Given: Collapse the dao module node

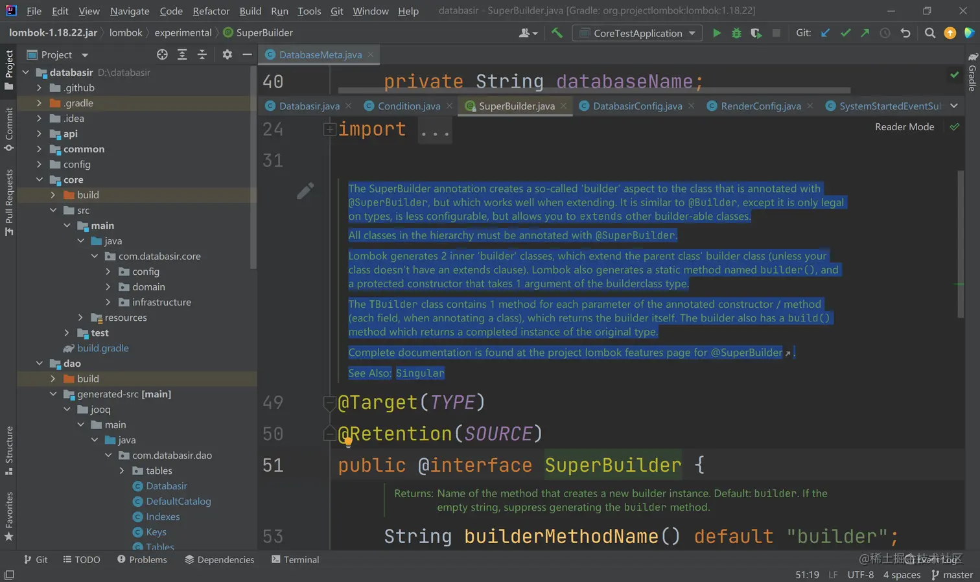Looking at the screenshot, I should (40, 364).
